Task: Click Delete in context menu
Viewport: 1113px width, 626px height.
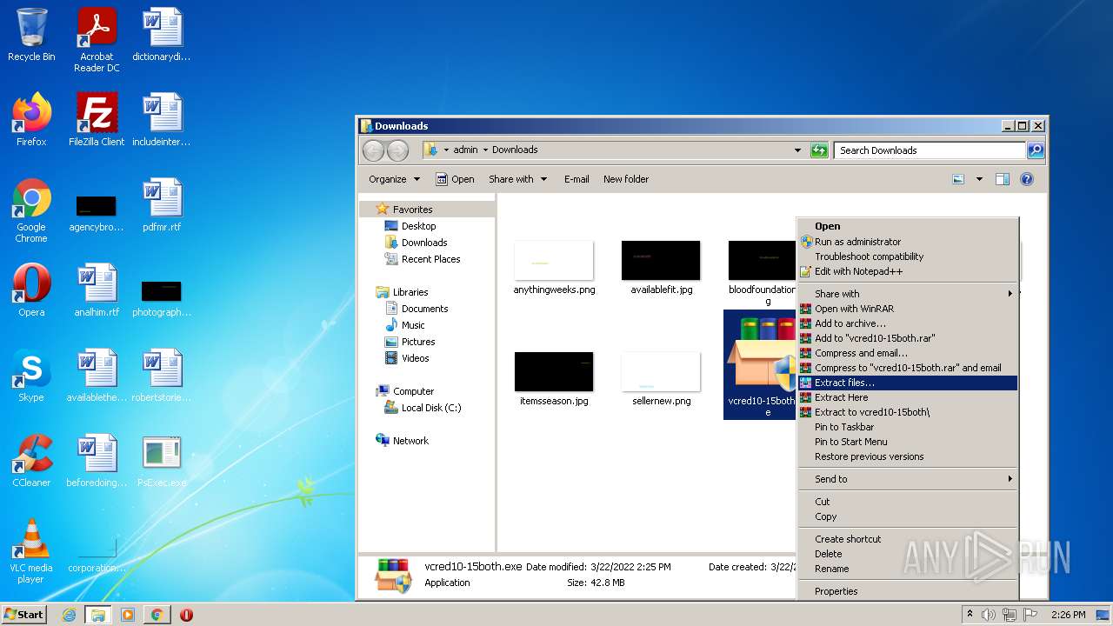Action: pyautogui.click(x=908, y=554)
